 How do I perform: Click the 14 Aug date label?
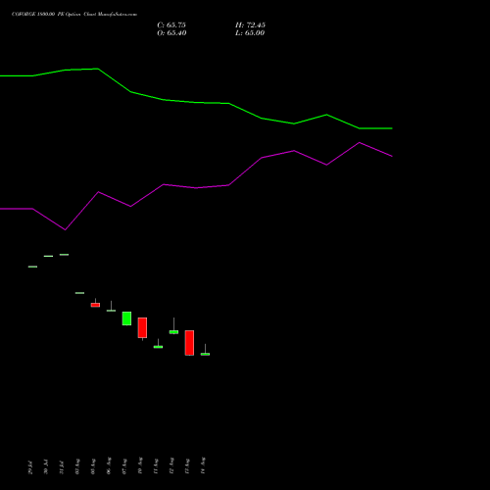pyautogui.click(x=203, y=465)
